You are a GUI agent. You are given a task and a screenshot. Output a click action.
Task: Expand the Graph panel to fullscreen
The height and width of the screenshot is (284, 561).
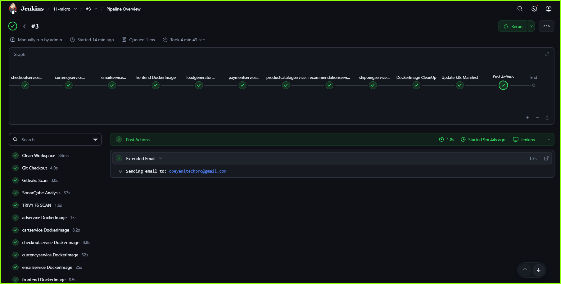coord(547,54)
